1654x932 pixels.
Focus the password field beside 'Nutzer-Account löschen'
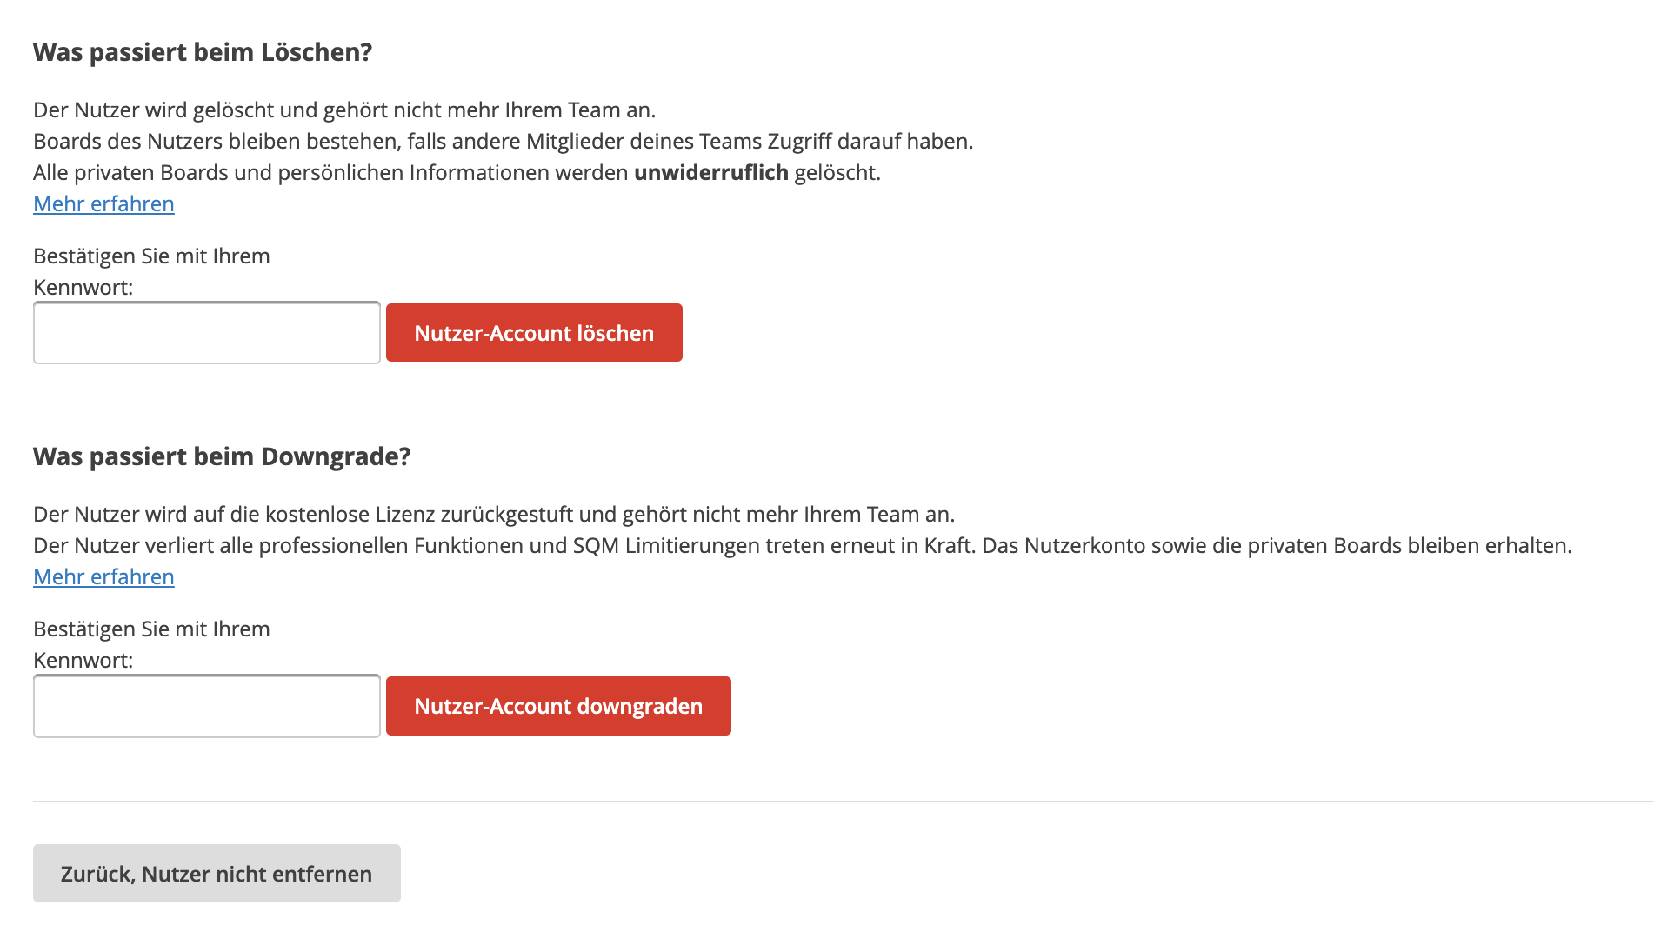pos(207,333)
